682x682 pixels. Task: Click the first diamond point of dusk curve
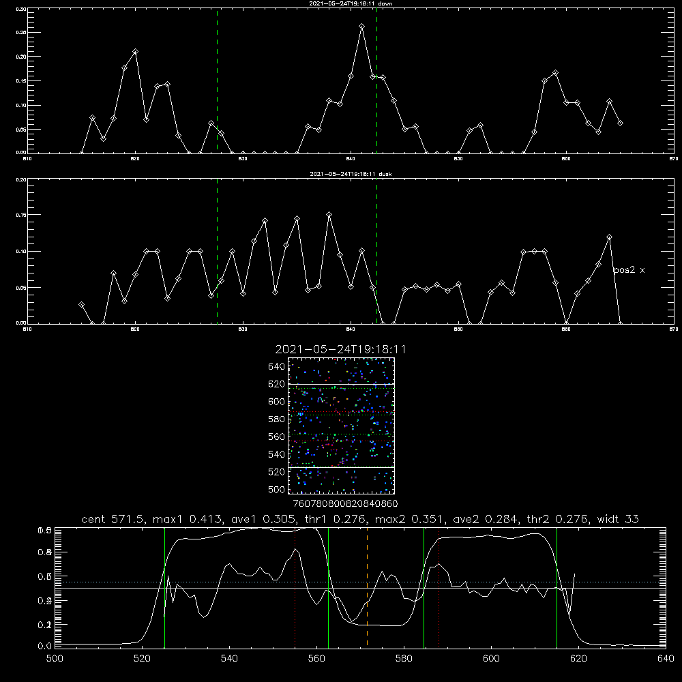(x=81, y=304)
